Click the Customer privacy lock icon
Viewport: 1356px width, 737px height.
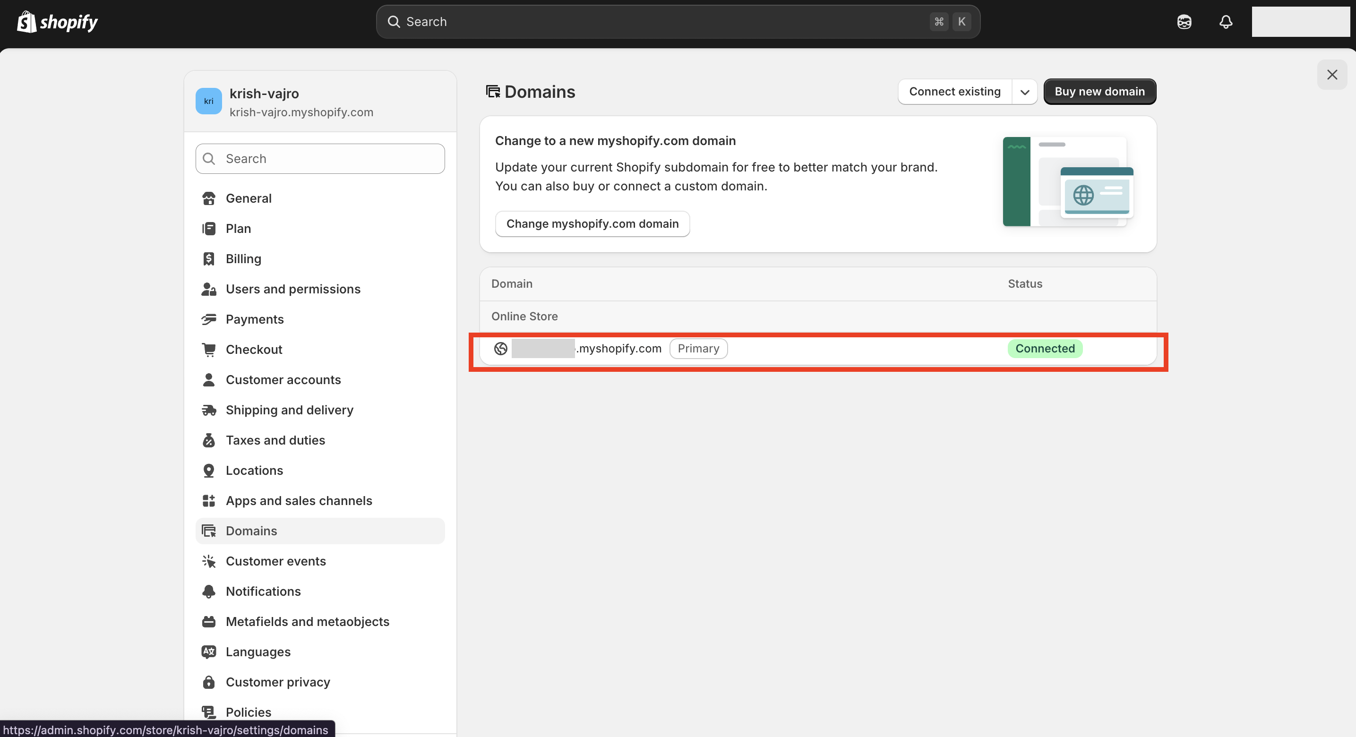208,682
